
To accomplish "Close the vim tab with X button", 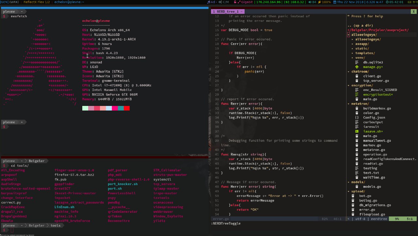I will pos(413,11).
